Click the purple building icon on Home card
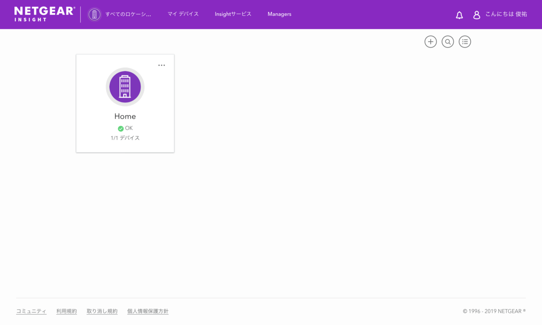This screenshot has width=542, height=325. (x=125, y=87)
